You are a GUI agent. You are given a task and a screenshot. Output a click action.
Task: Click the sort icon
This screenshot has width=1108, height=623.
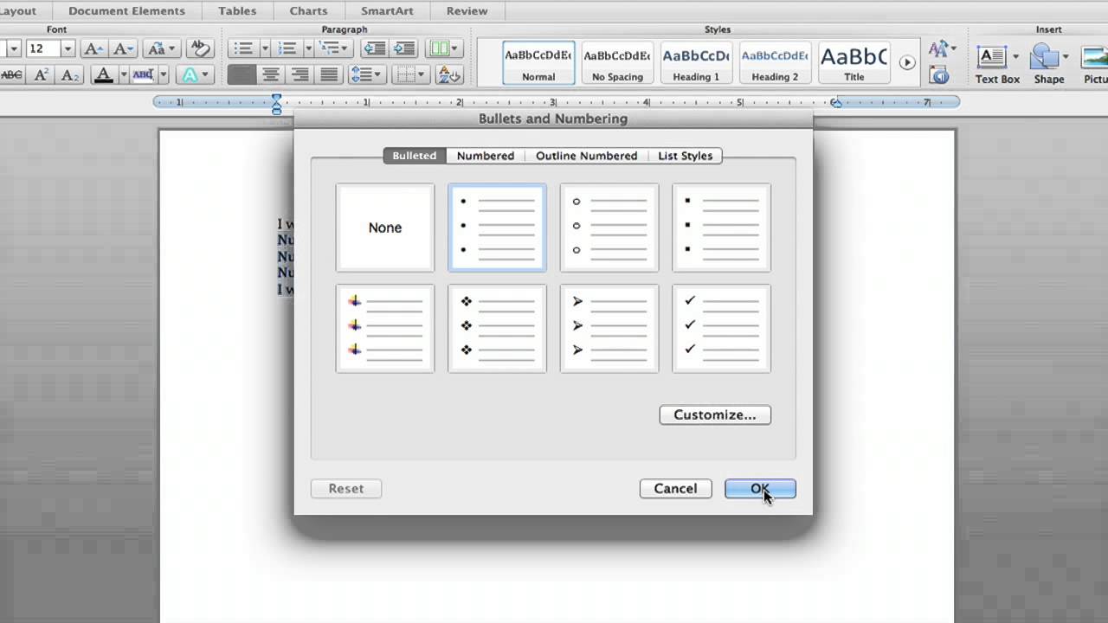(448, 75)
